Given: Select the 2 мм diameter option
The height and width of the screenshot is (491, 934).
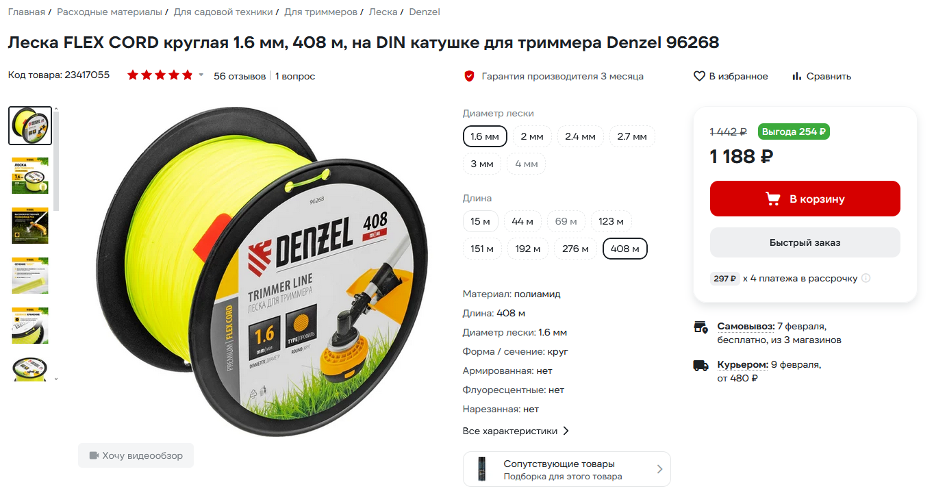Looking at the screenshot, I should [532, 136].
